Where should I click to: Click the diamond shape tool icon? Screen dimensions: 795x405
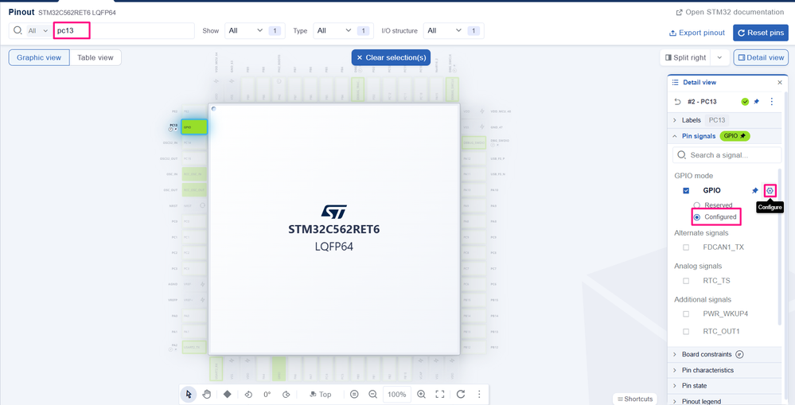[x=227, y=395]
